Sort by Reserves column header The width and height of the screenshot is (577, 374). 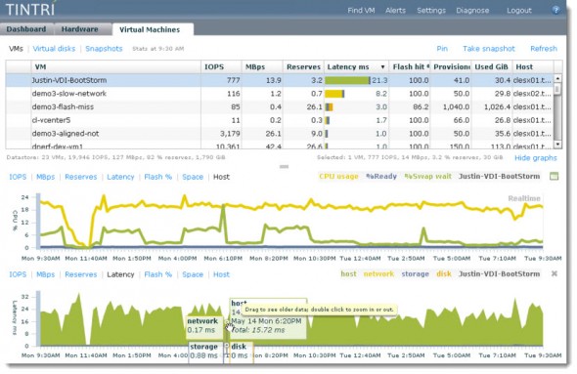303,66
